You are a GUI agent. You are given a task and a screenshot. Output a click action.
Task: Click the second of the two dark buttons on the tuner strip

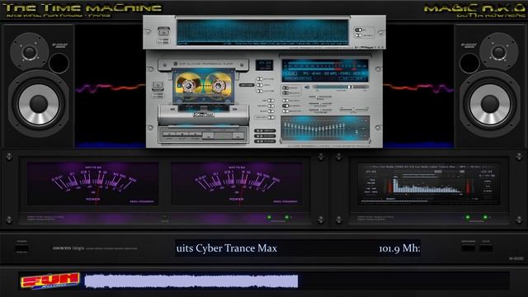coord(486,248)
